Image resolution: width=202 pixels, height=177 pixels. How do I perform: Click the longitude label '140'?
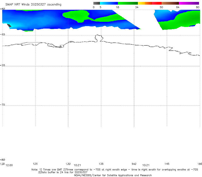134,164
